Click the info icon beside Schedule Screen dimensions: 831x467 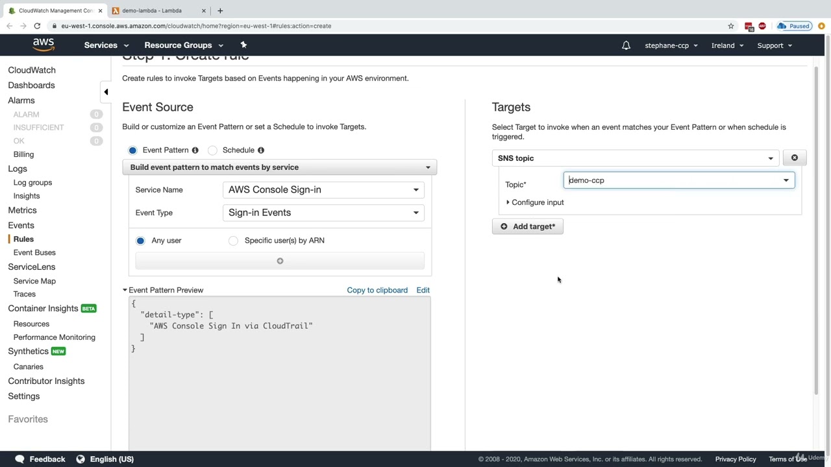click(261, 150)
